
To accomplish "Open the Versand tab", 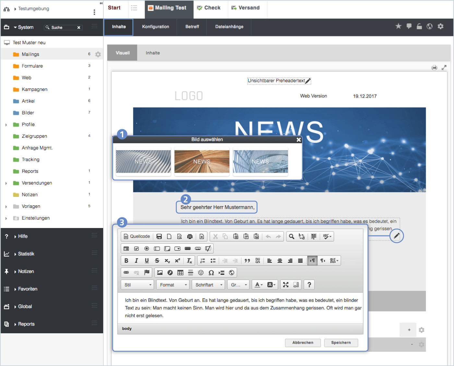I will 245,8.
